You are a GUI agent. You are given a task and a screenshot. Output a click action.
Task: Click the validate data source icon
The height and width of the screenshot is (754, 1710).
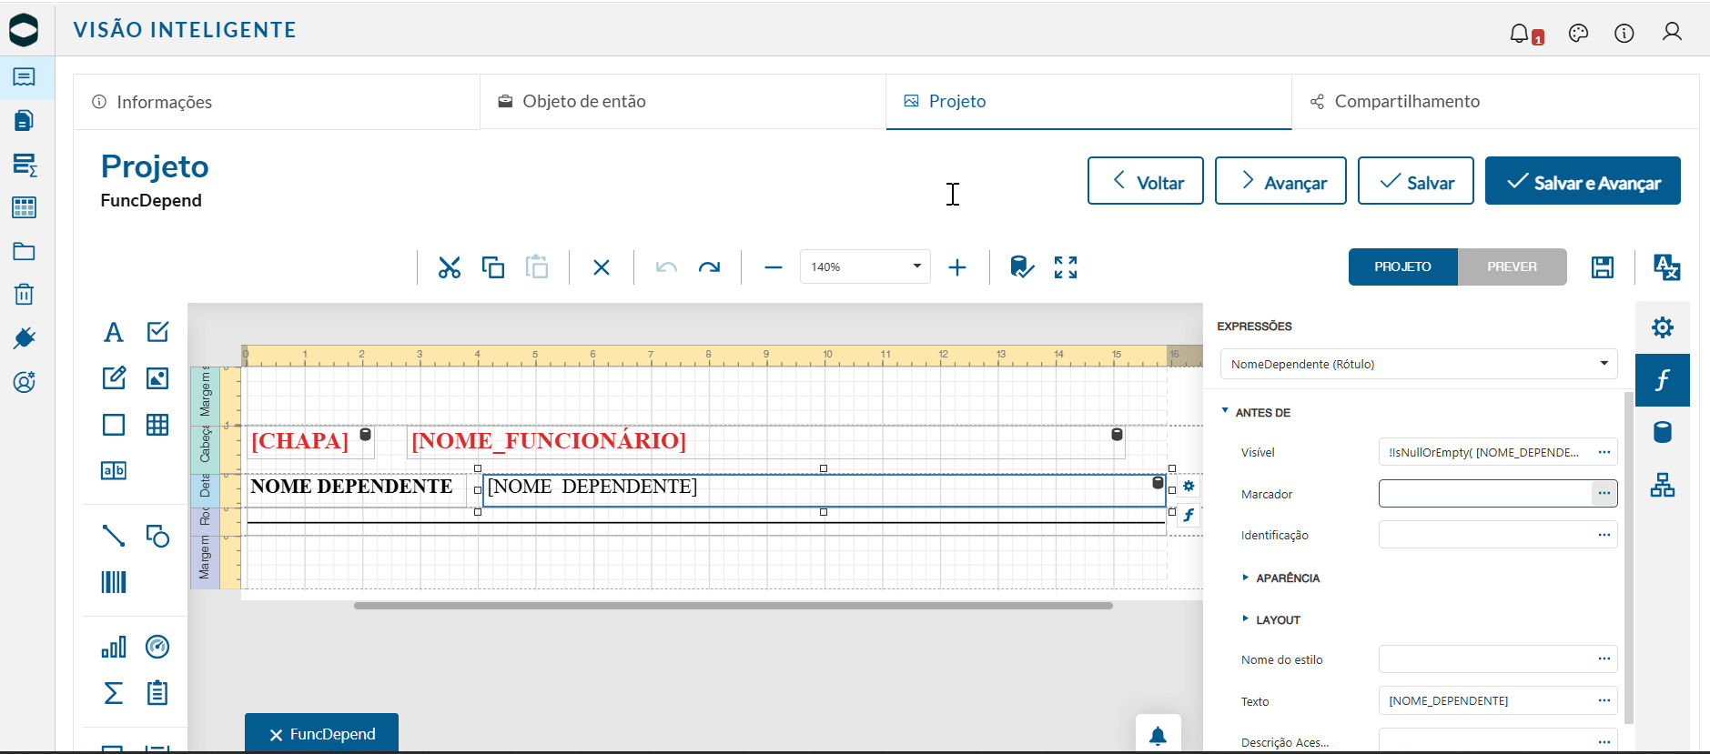click(1022, 267)
